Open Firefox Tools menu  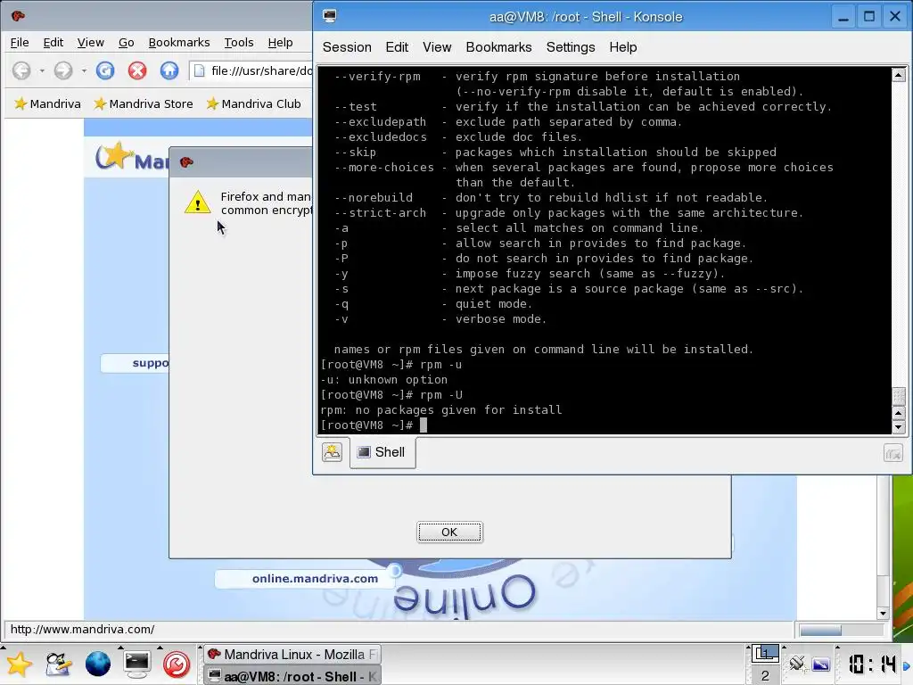(239, 43)
